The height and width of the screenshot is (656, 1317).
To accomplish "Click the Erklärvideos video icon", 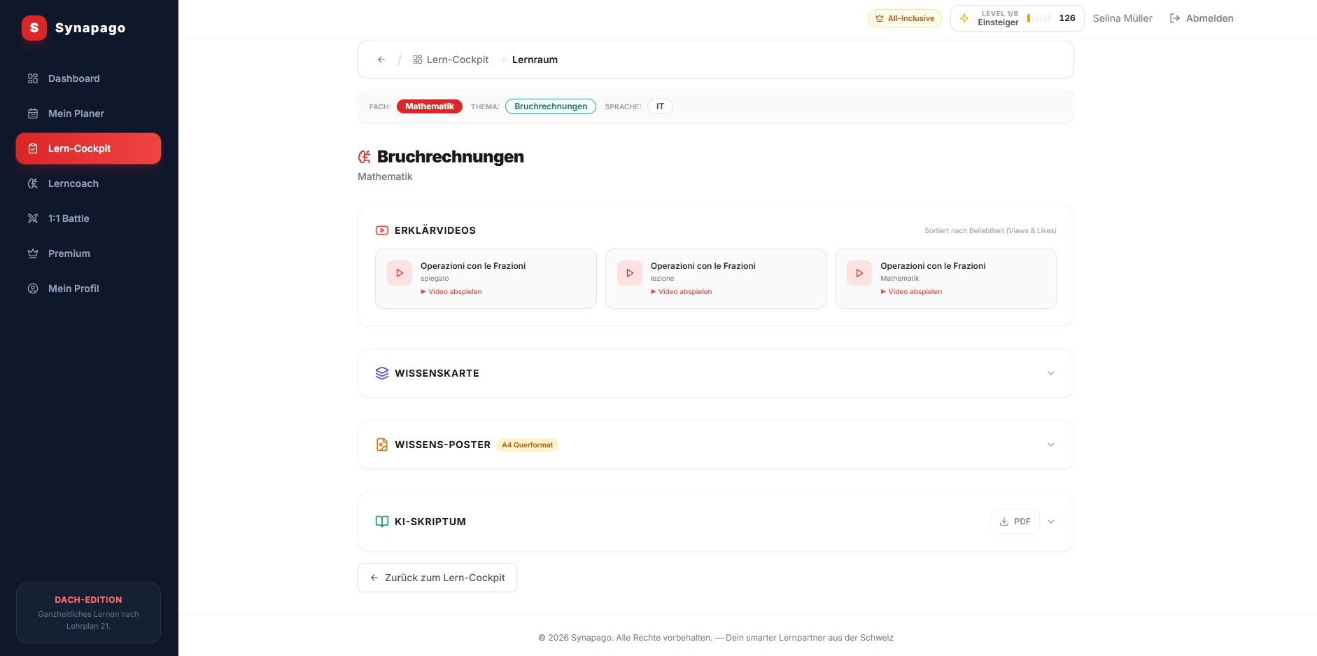I will (x=382, y=230).
